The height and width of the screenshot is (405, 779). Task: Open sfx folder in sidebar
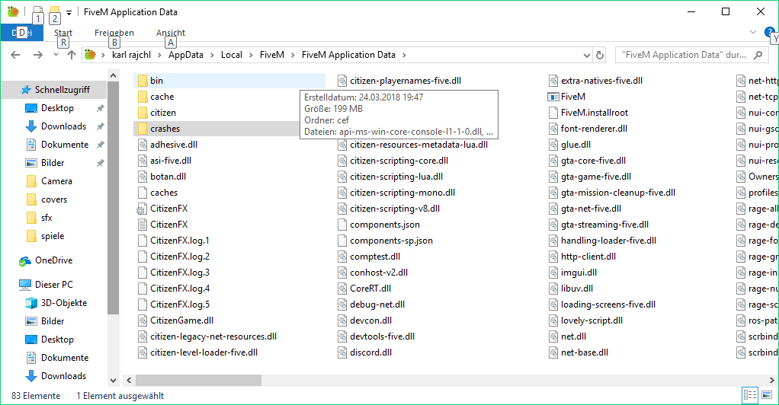pos(46,218)
